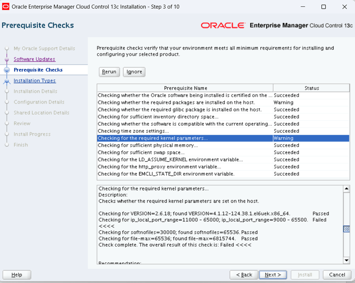The height and width of the screenshot is (283, 355).
Task: Cancel the installation
Action: pyautogui.click(x=337, y=275)
